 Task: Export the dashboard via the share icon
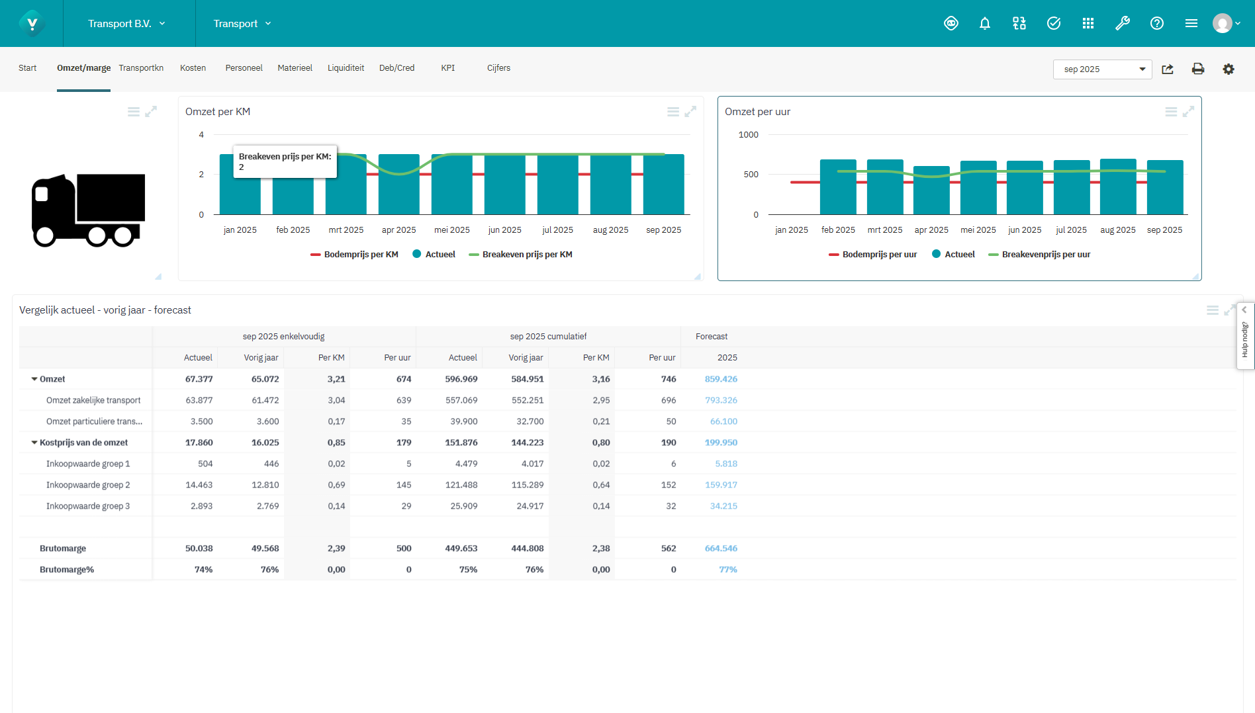click(1168, 69)
